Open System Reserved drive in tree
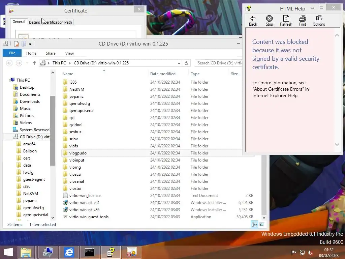 [x=34, y=130]
